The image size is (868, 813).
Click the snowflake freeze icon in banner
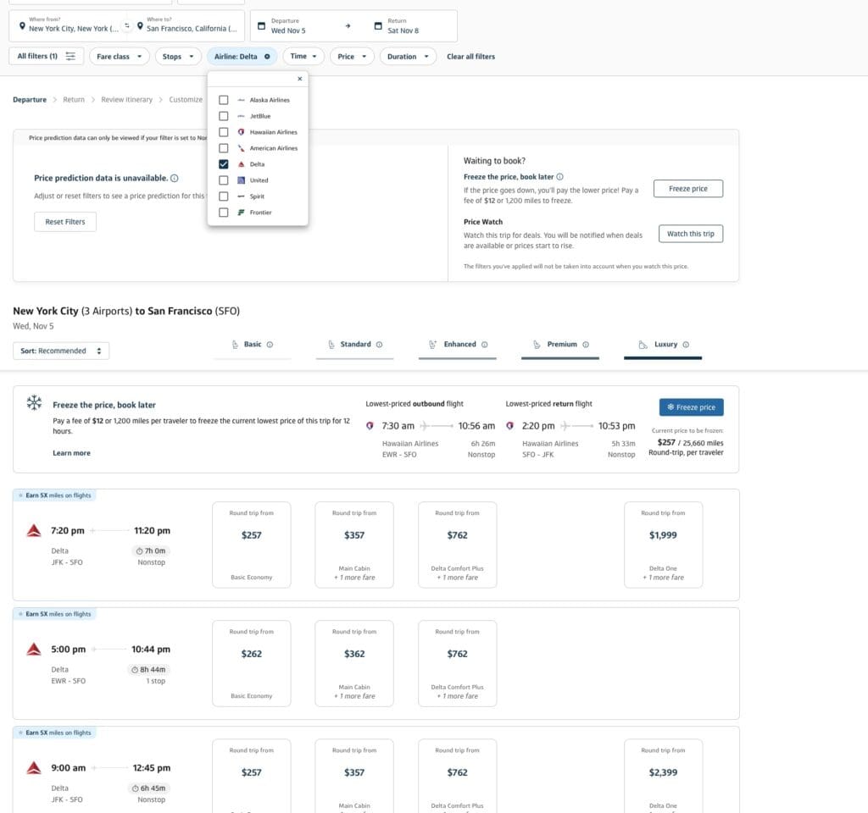34,402
